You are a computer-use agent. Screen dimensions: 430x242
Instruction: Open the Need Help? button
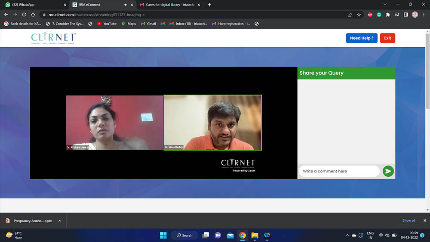pyautogui.click(x=362, y=38)
